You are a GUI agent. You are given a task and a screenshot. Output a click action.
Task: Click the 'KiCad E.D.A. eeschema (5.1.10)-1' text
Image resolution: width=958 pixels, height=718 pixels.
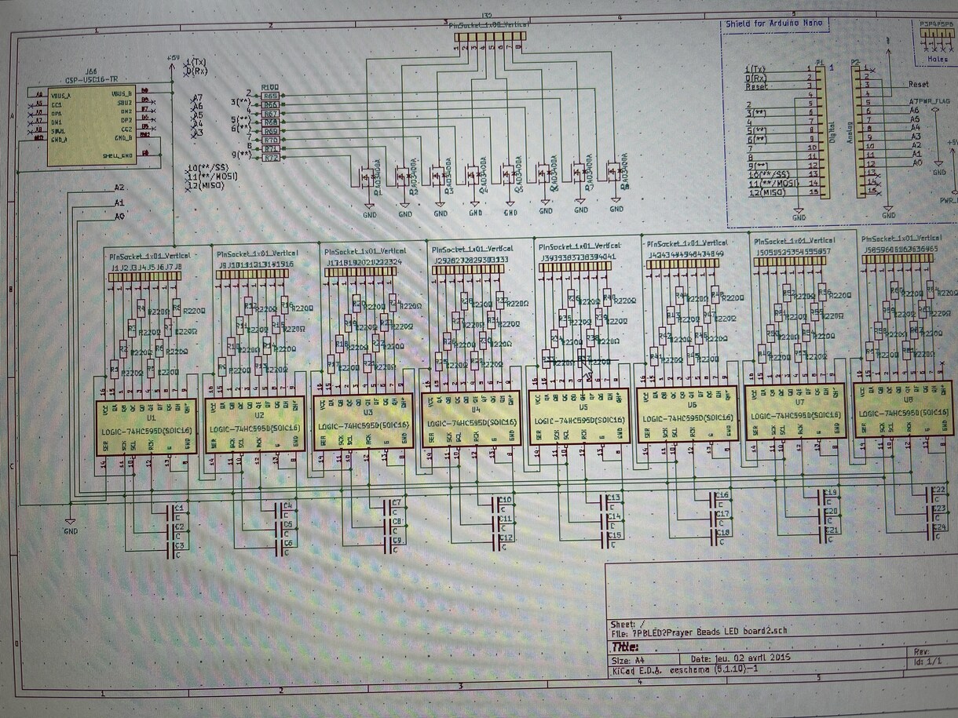pos(682,669)
